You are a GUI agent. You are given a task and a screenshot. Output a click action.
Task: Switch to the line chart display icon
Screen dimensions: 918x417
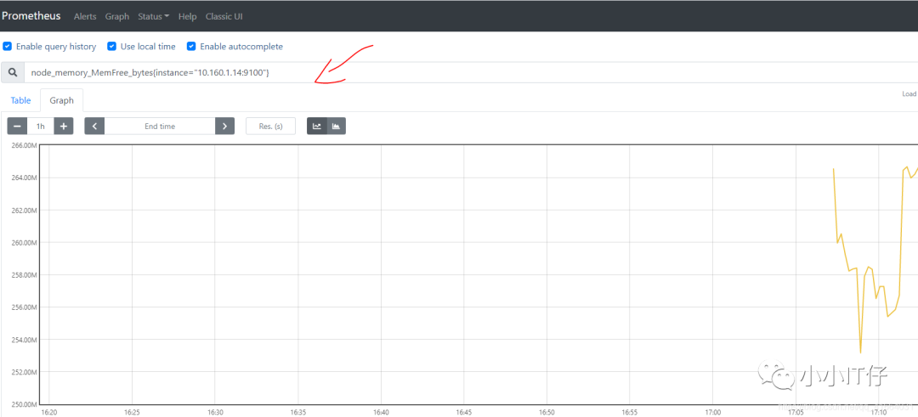[317, 127]
